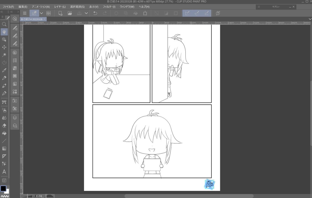
Task: Select the Blend tool with two droplets
Action: click(x=4, y=118)
